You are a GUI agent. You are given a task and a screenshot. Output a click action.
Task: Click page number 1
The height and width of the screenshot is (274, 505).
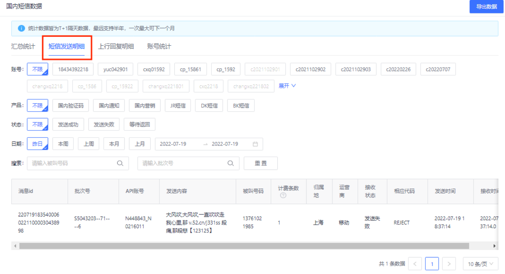point(432,264)
